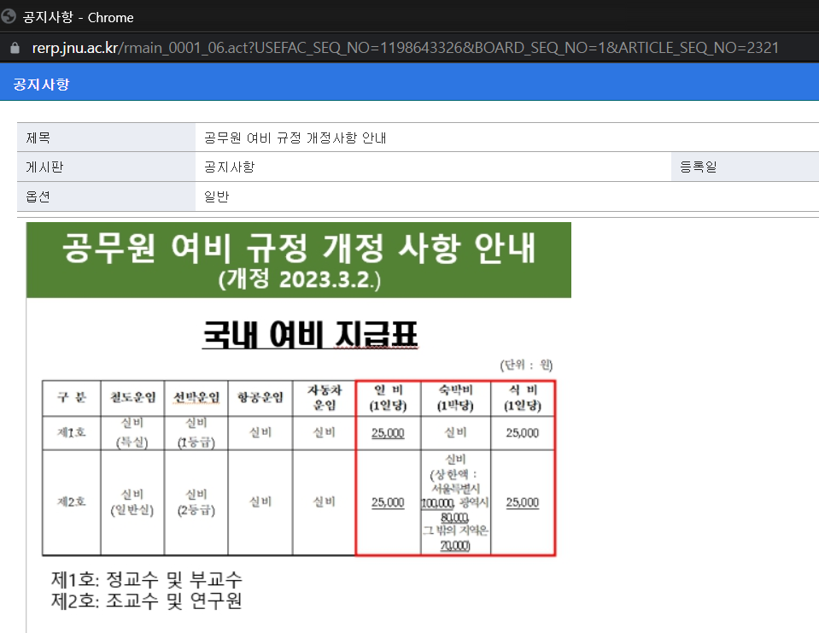Click the 제2호 row label in the table
The image size is (819, 633).
[71, 502]
